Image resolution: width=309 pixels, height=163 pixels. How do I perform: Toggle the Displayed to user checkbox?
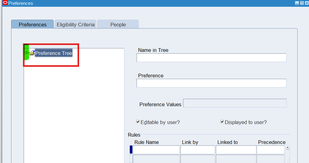[222, 122]
